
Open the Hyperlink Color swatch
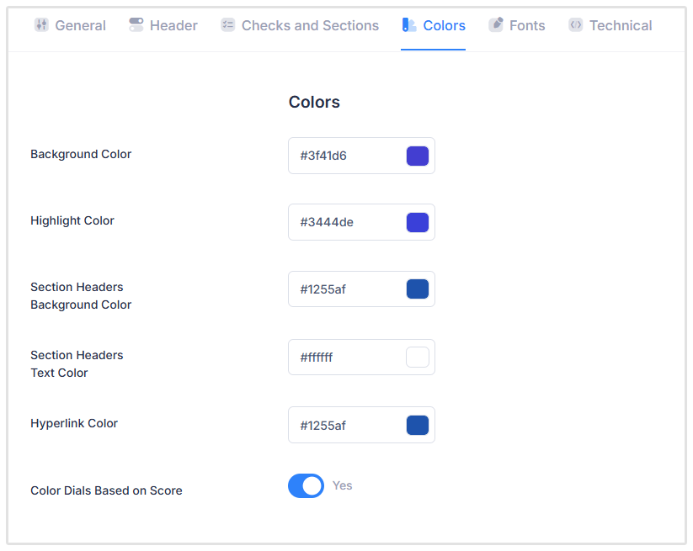[x=417, y=425]
